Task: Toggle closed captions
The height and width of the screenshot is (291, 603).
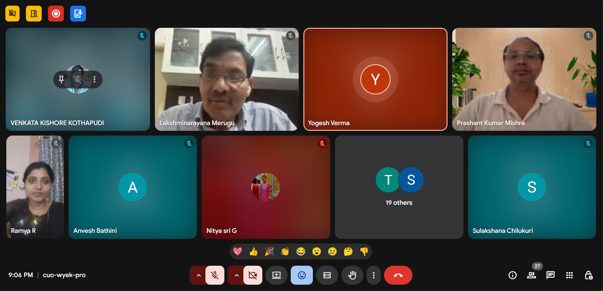Action: pos(327,275)
